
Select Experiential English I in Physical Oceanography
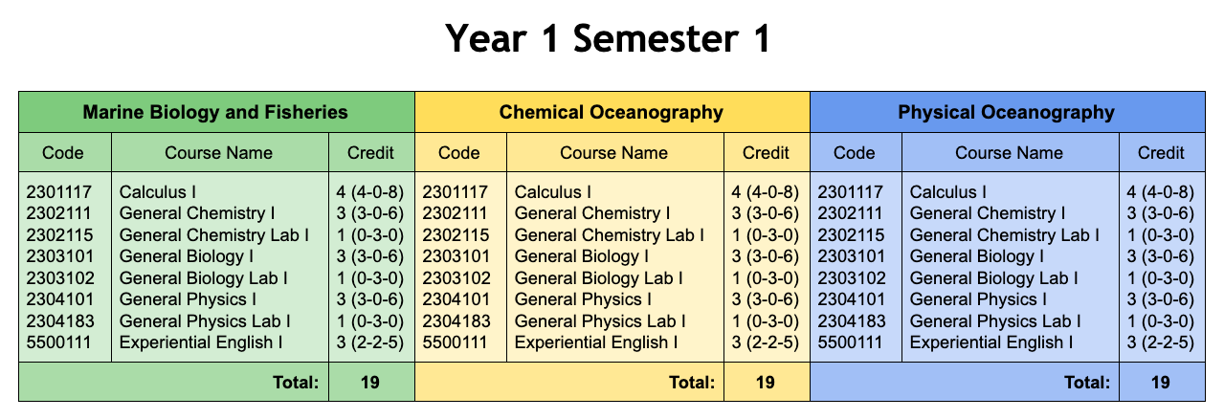[991, 342]
